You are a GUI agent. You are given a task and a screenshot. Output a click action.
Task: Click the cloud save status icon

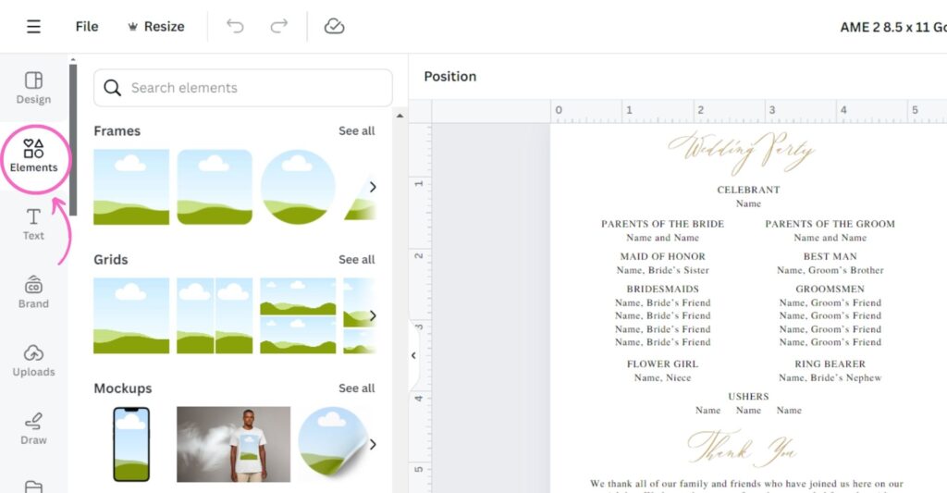[334, 27]
